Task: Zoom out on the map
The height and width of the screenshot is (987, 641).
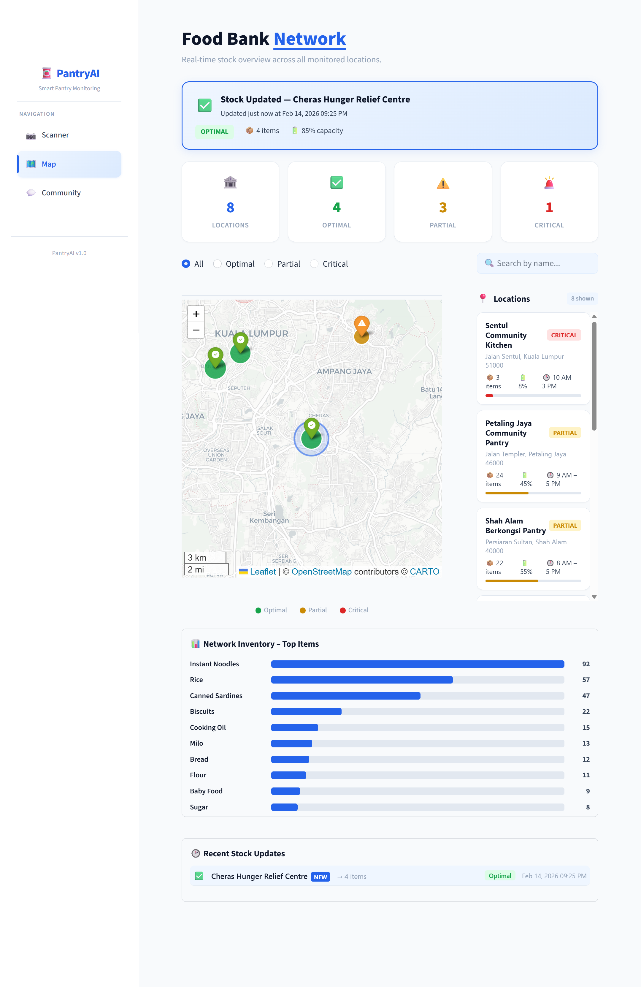Action: point(196,330)
